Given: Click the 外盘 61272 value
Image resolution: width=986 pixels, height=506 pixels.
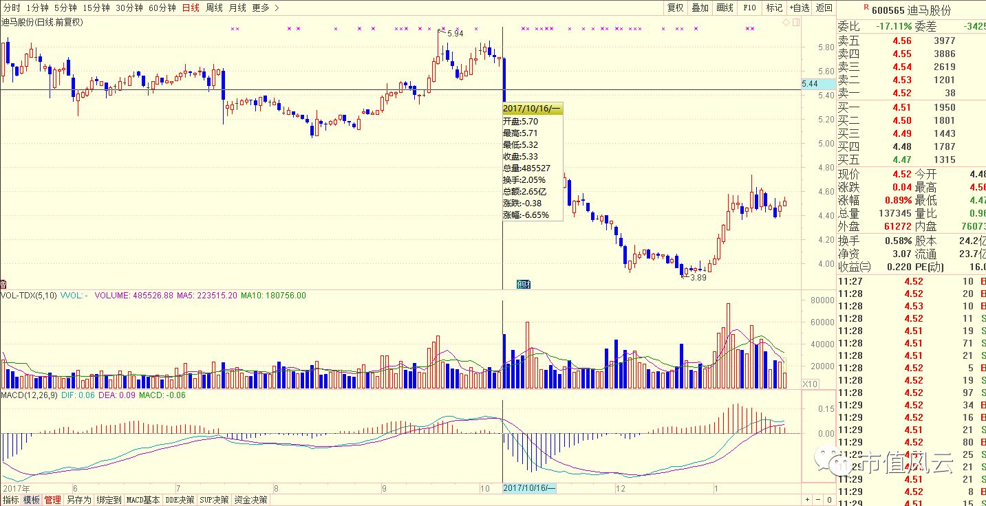Looking at the screenshot, I should 897,226.
